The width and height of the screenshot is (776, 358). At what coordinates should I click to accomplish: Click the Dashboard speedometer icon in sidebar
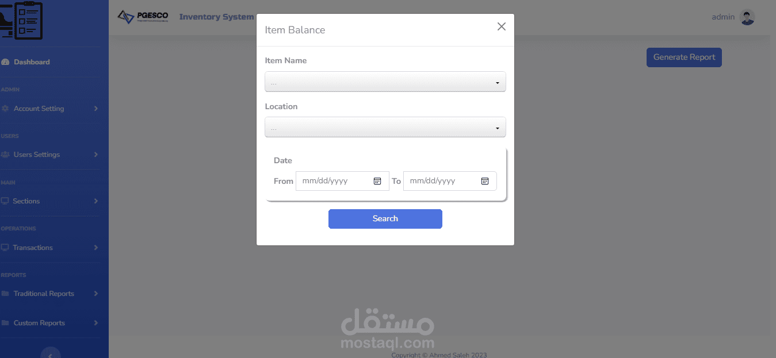tap(5, 62)
